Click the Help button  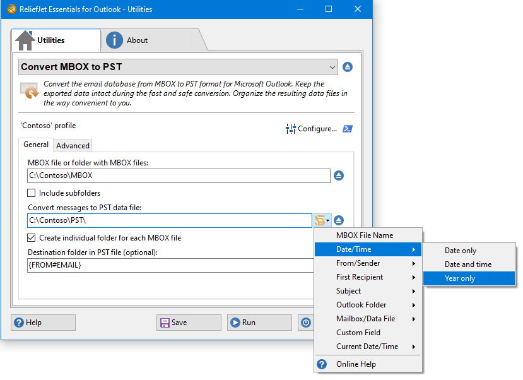(43, 323)
